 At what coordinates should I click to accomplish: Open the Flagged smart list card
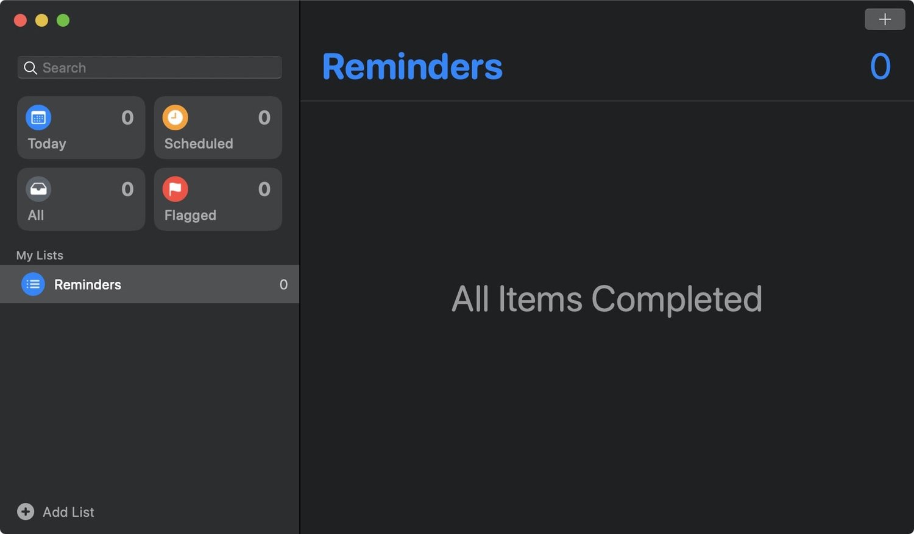[218, 199]
